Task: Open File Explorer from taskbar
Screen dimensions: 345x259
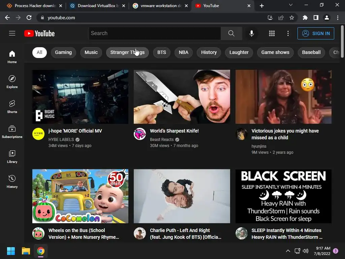Action: tap(26, 251)
